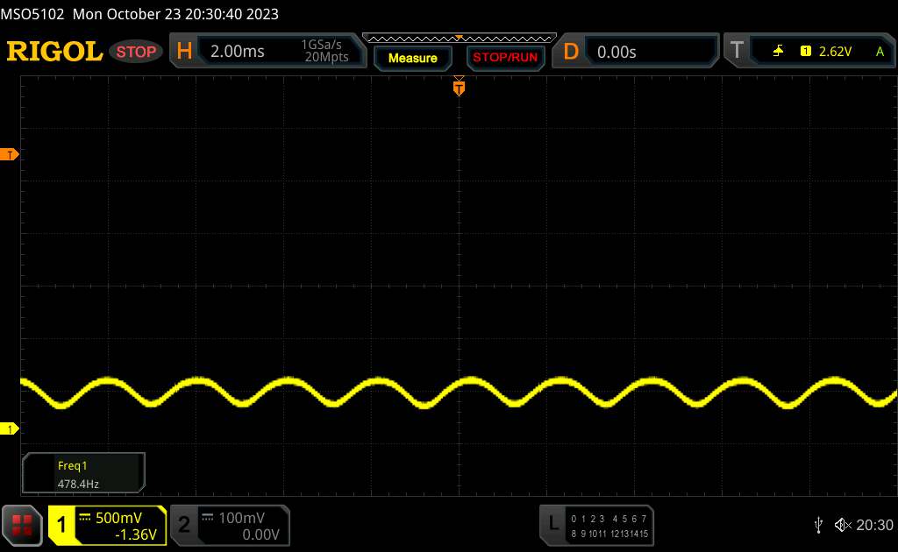898x552 pixels.
Task: Click the 20:30 clock display
Action: 874,525
